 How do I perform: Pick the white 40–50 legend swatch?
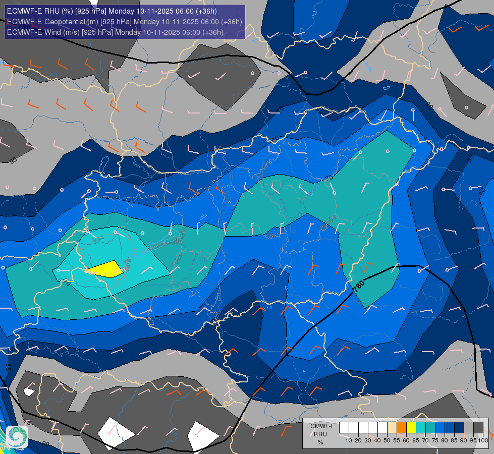382,428
